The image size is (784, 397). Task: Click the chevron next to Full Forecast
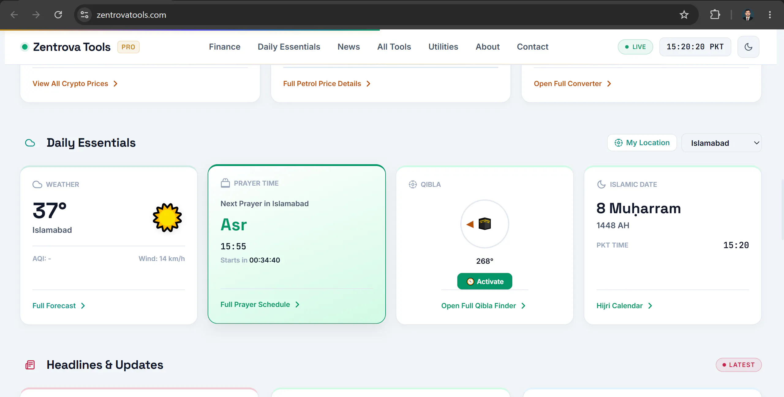pos(83,306)
